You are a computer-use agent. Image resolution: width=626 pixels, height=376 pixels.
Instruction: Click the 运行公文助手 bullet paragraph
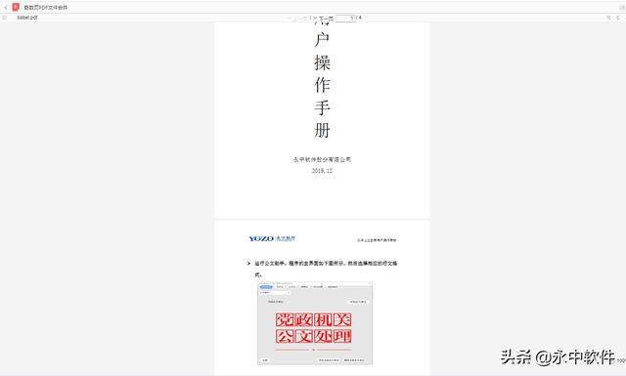323,269
